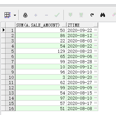Click the grid select-all icon
The image size is (116, 115).
[x=8, y=15]
